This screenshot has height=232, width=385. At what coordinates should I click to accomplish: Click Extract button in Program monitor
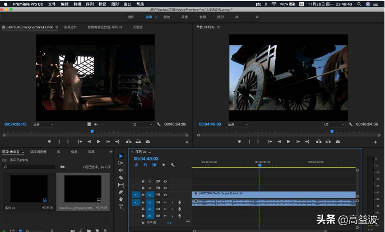click(328, 142)
